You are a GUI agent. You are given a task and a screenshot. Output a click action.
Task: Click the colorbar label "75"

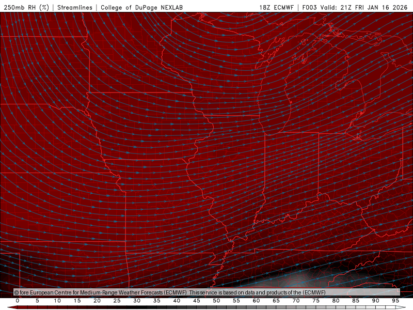316,301
